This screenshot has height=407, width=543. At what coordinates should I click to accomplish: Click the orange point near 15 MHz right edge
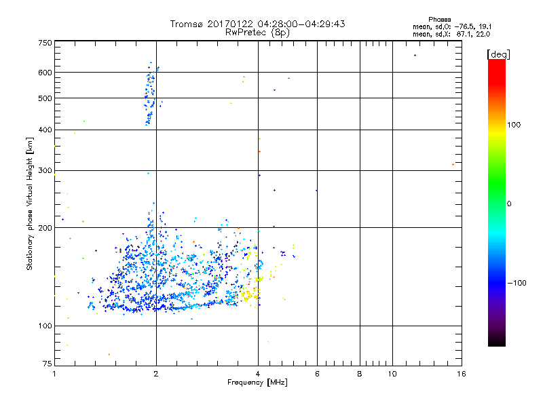pos(453,164)
